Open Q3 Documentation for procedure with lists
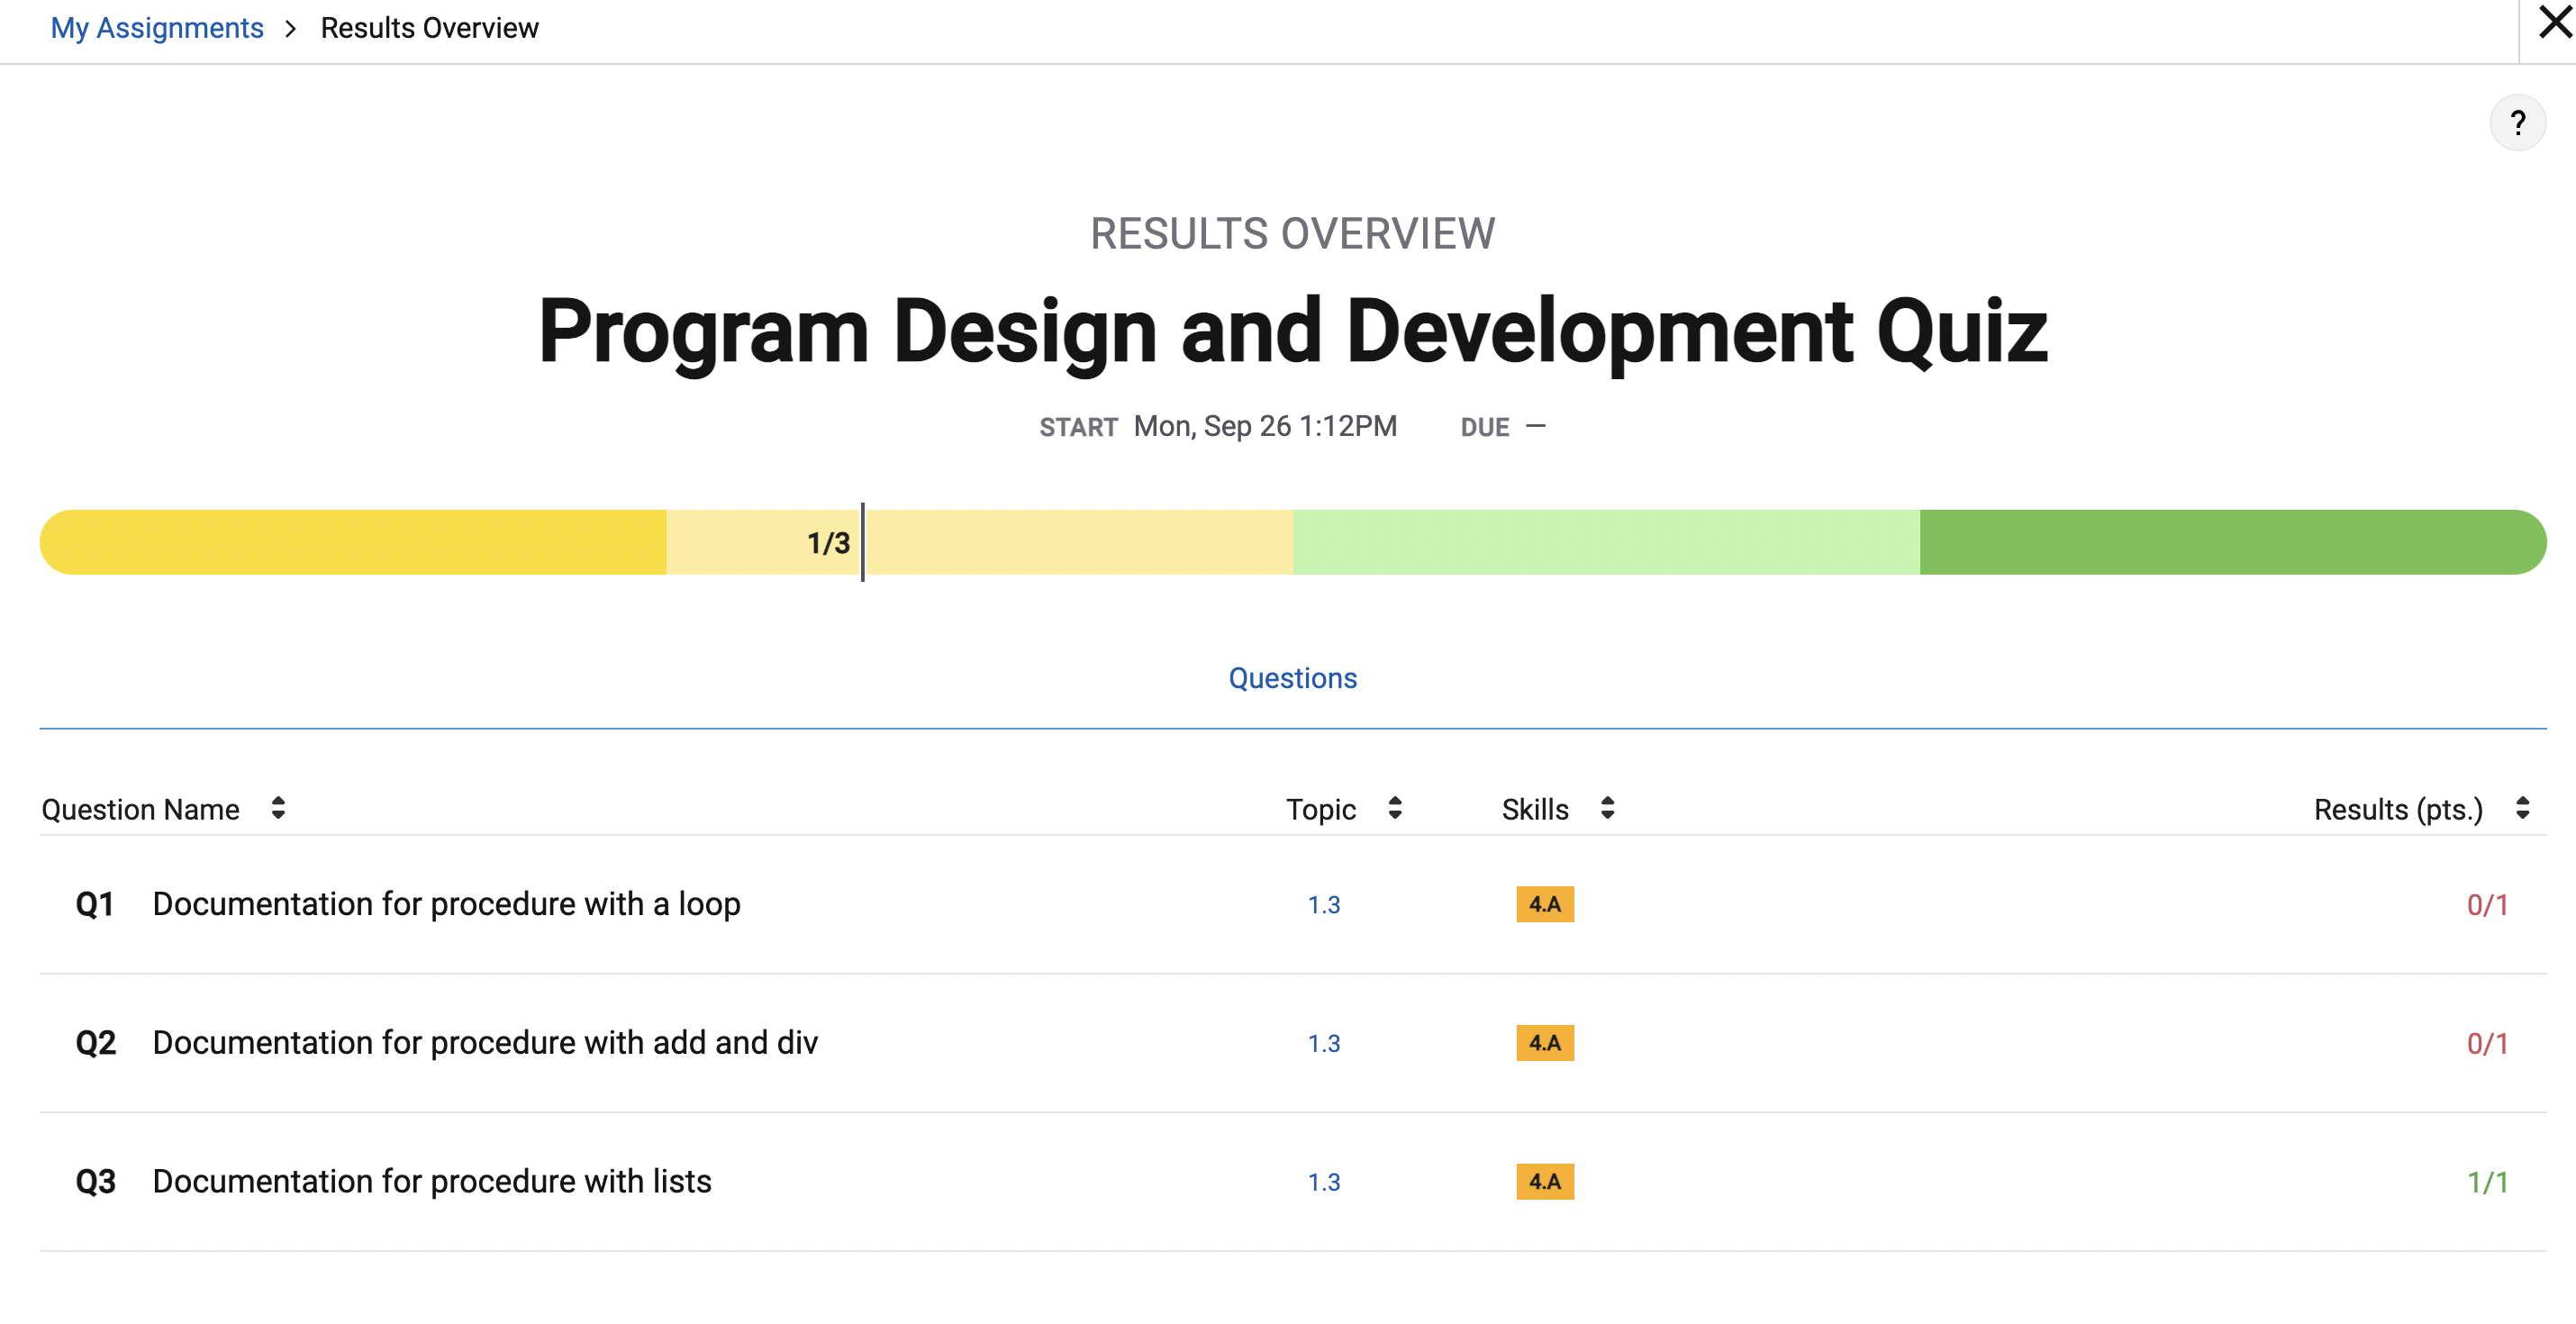Screen dimensions: 2576x1324 [x=432, y=1182]
